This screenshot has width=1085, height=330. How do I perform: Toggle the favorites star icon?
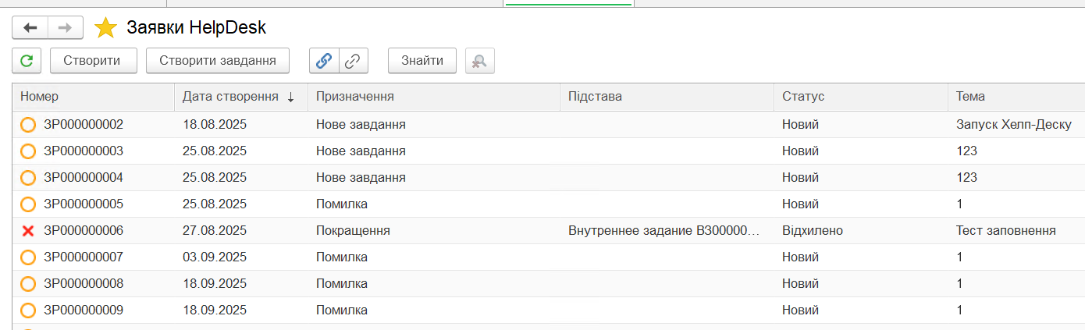(105, 28)
